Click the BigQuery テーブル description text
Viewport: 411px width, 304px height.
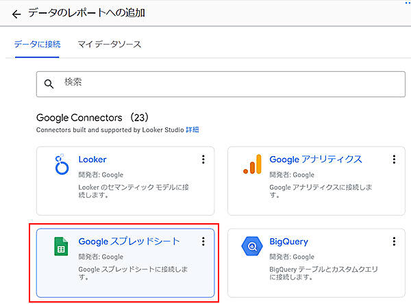pos(317,273)
